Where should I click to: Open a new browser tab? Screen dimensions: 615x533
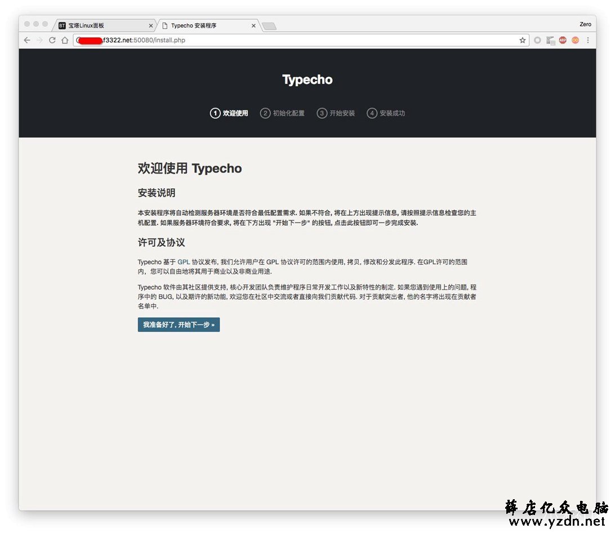269,26
